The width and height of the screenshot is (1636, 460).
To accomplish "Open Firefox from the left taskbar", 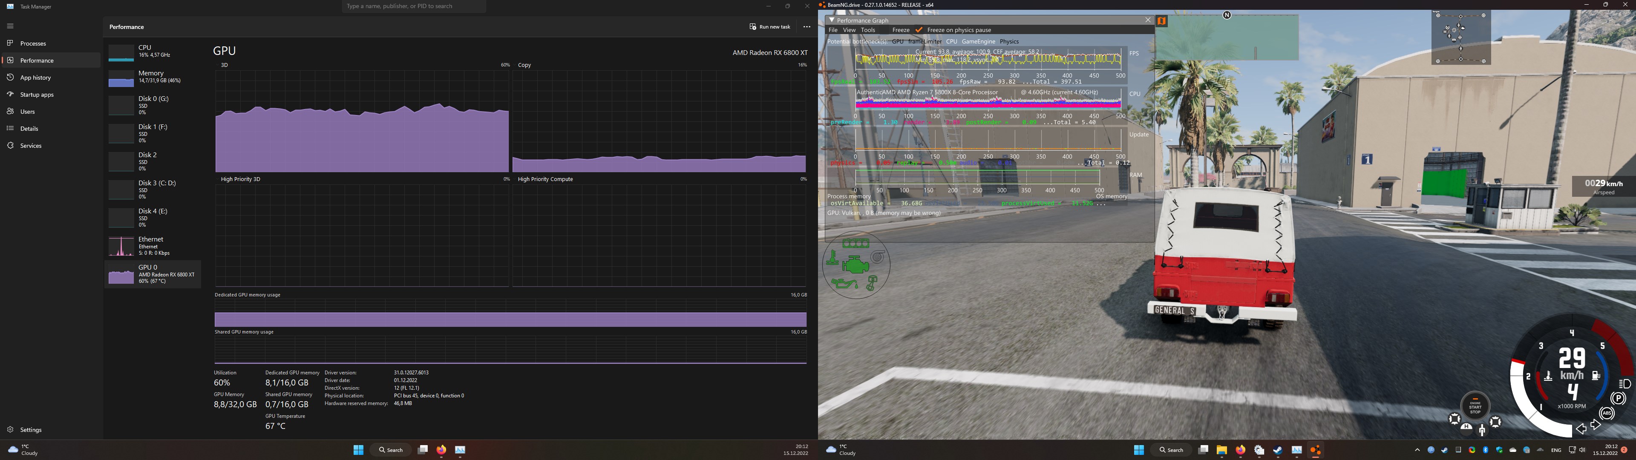I will click(x=441, y=450).
